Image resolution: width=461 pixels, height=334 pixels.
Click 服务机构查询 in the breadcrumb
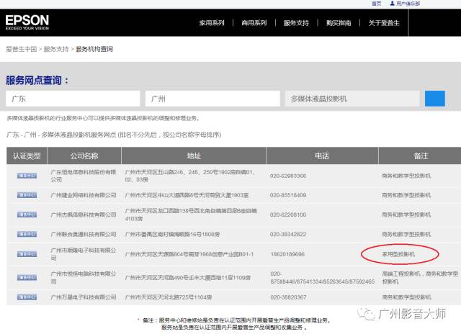94,49
